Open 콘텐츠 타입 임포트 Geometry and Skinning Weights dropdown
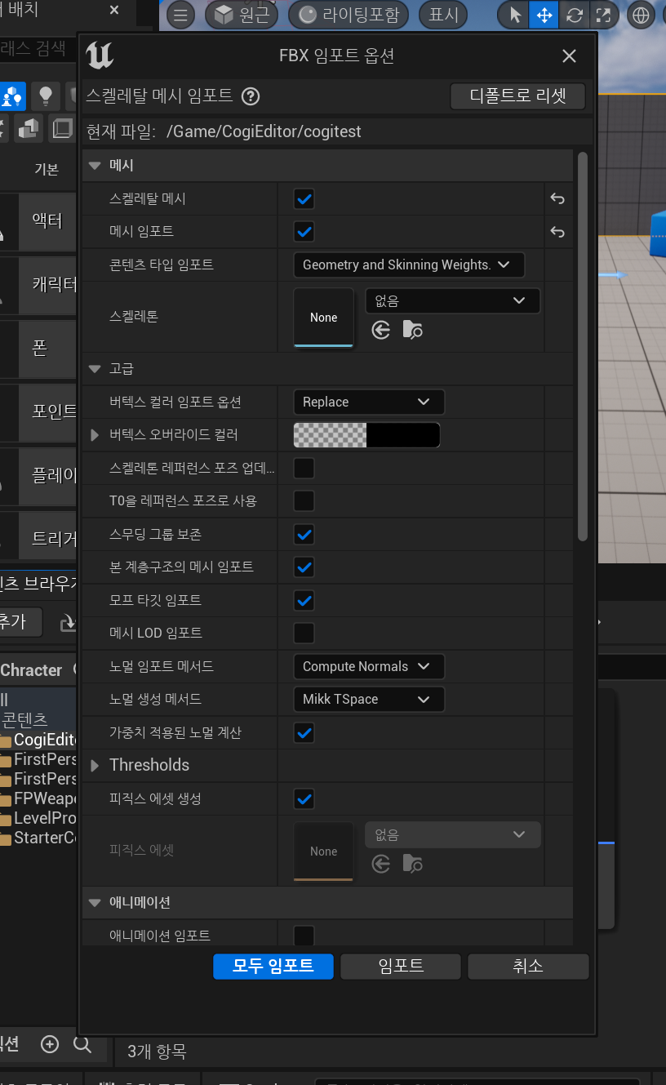 click(x=409, y=265)
